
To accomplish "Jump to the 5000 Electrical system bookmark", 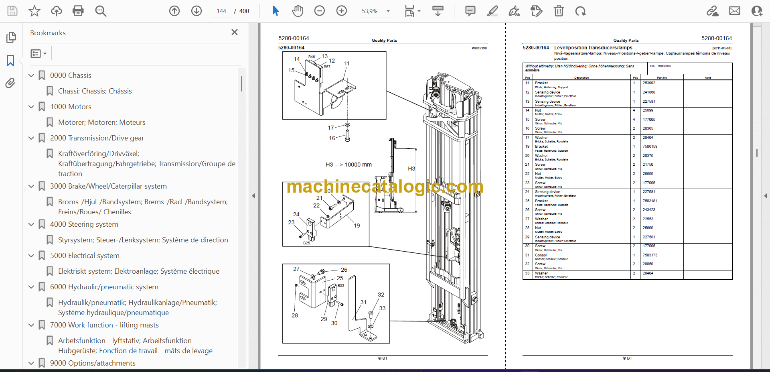I will coord(85,256).
